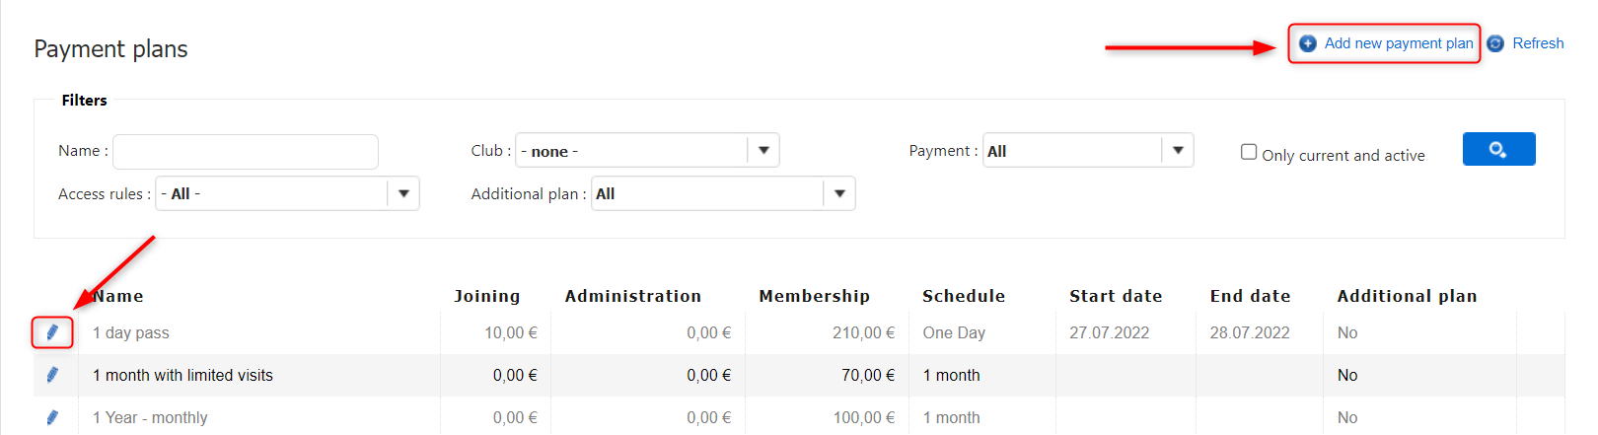Click the Name filter input field
This screenshot has height=435, width=1598.
pyautogui.click(x=246, y=152)
